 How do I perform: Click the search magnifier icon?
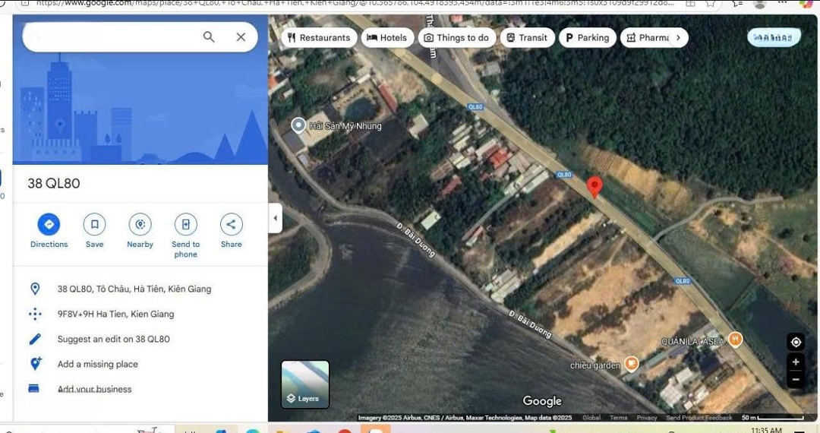(x=209, y=37)
